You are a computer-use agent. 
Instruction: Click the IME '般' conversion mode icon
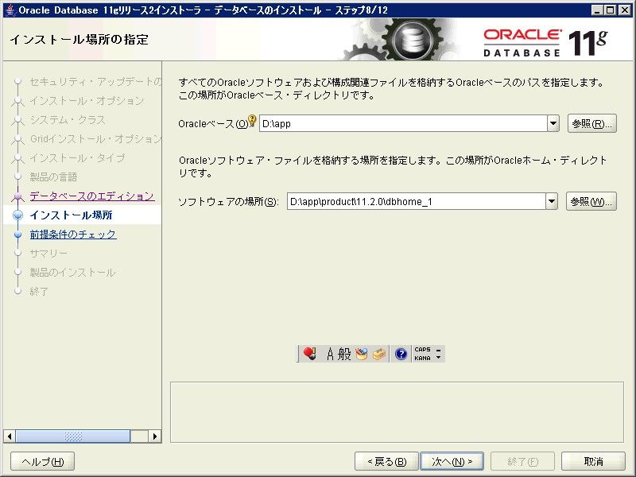(x=344, y=354)
